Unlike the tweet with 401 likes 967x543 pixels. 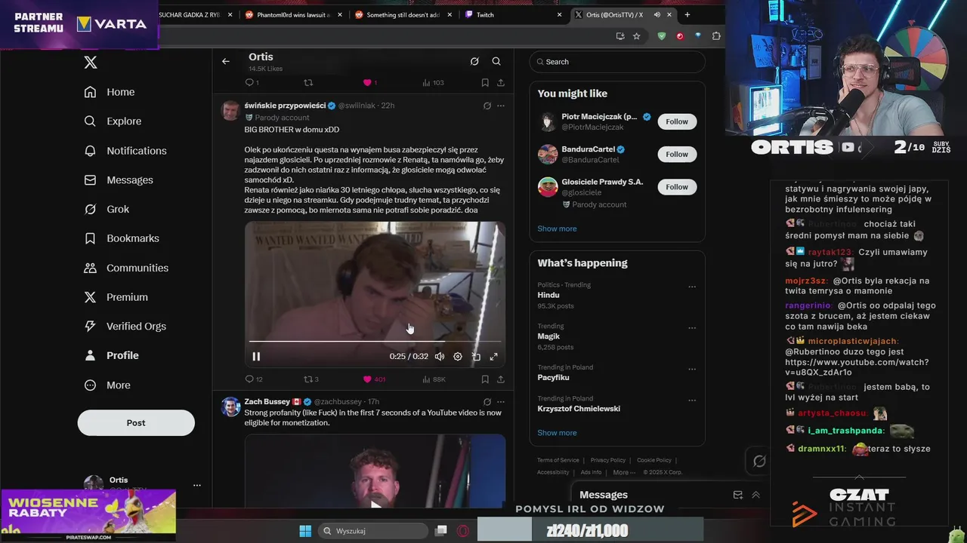coord(374,379)
